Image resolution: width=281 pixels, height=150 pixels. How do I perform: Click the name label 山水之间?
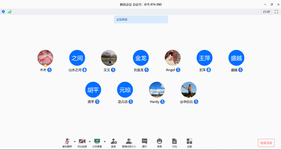click(x=75, y=70)
